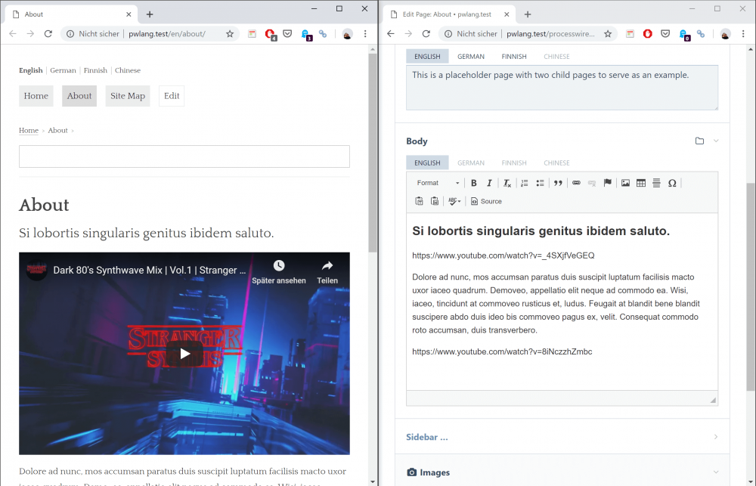
Task: Insert an image into the body
Action: click(625, 183)
